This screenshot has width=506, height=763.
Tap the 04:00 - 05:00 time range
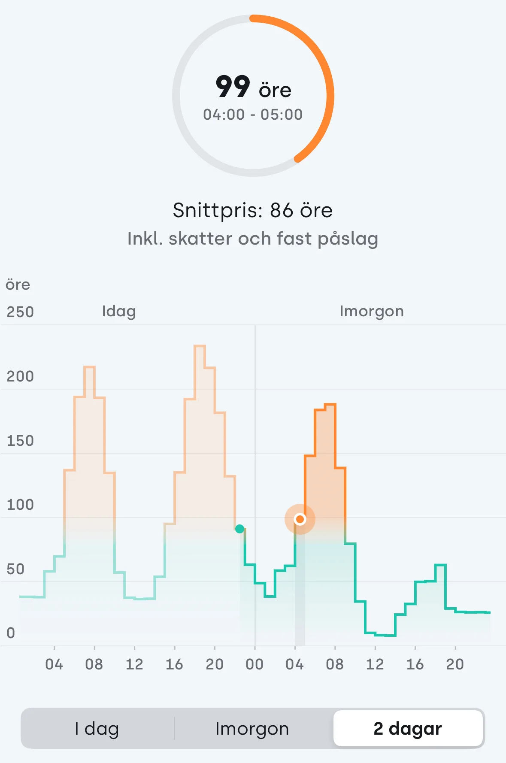pyautogui.click(x=253, y=115)
